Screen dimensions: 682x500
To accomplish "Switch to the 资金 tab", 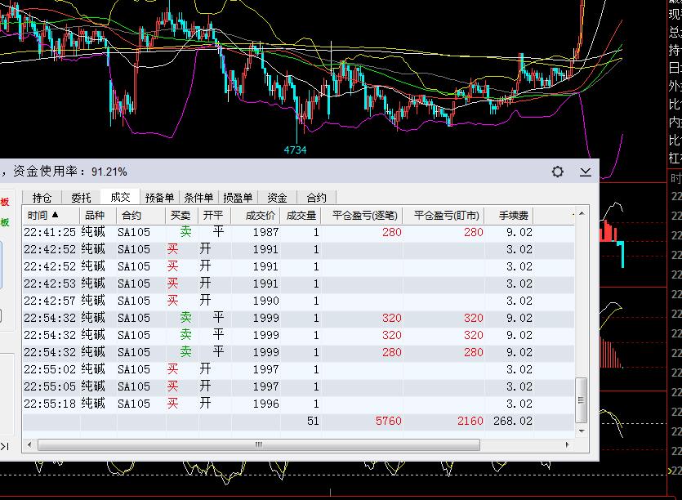I will 277,198.
